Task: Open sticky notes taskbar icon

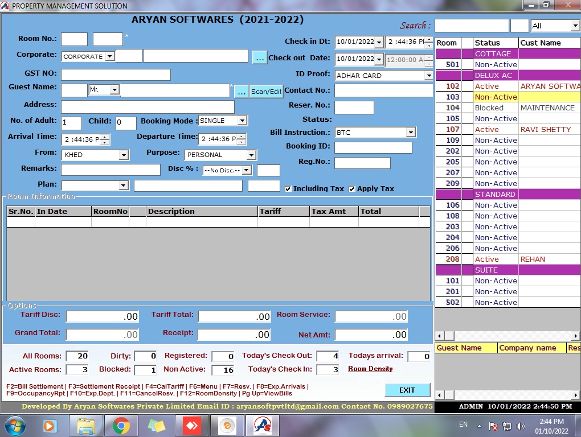Action: (156, 426)
